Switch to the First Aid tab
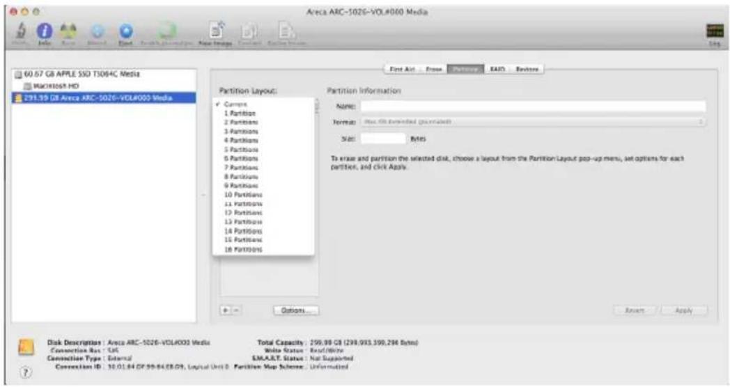730x387 pixels. [403, 69]
